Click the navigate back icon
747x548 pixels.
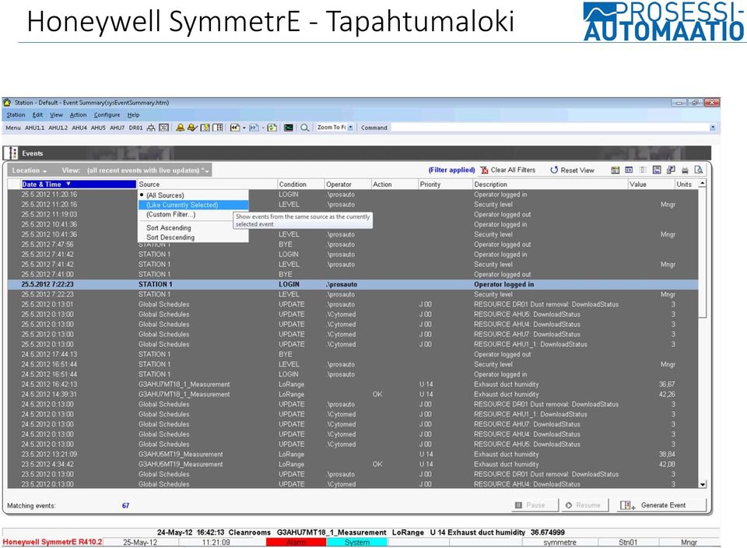[235, 128]
